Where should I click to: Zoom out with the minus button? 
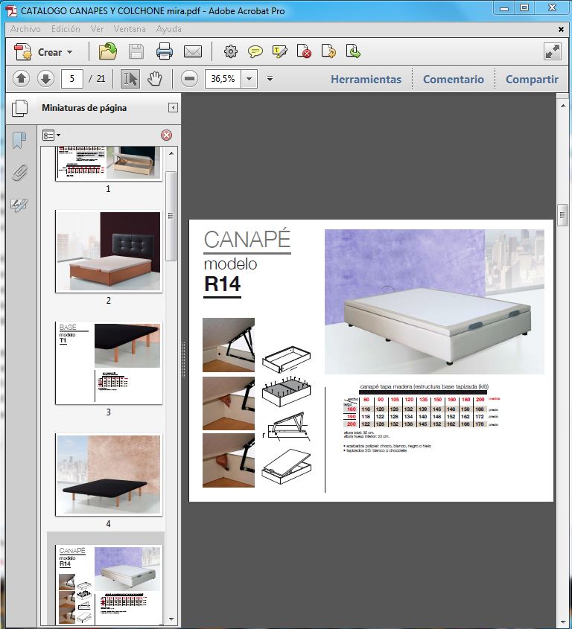[x=189, y=78]
